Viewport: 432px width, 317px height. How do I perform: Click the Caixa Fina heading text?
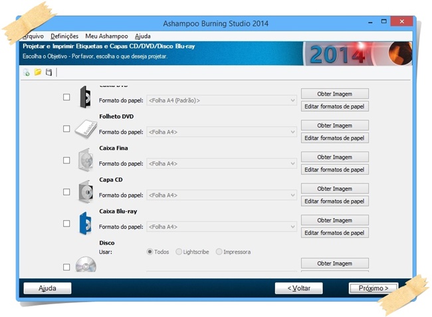tap(114, 148)
